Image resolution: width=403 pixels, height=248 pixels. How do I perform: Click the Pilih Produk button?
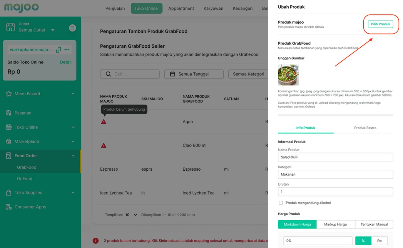[380, 24]
